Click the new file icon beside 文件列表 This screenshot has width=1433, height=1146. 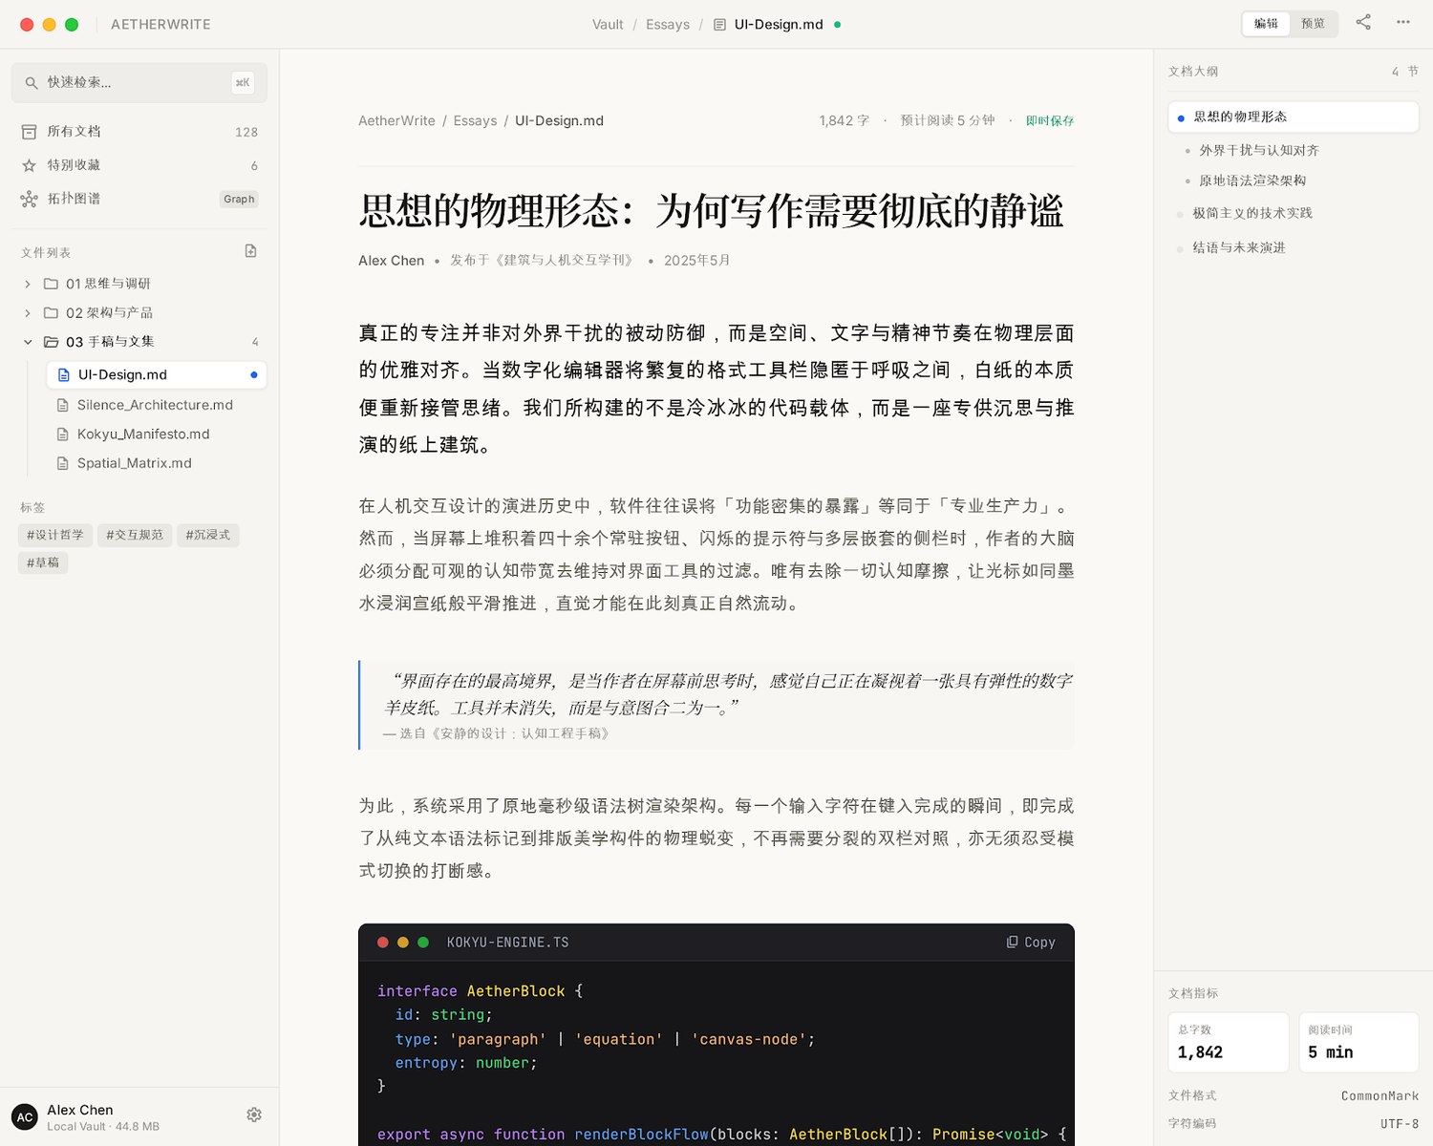tap(250, 251)
